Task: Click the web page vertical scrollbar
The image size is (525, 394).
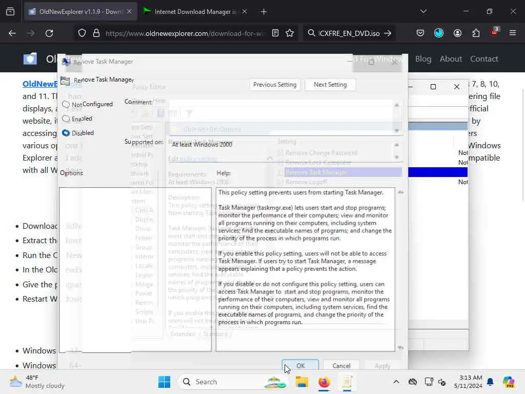Action: (522, 145)
